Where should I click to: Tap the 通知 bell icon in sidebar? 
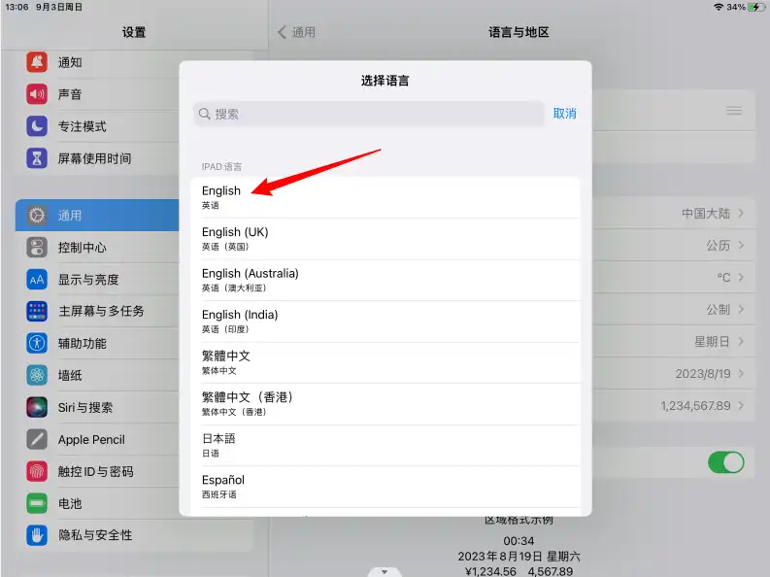37,62
